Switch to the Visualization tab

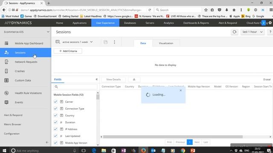click(x=166, y=43)
